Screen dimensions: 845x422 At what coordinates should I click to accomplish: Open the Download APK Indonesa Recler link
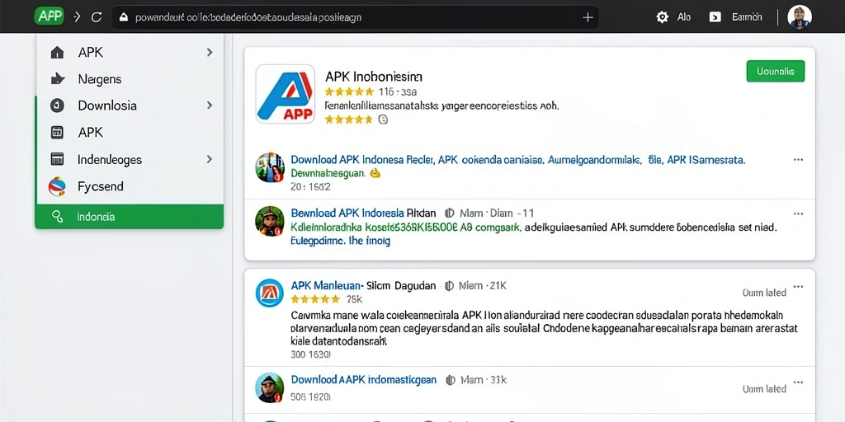coord(362,160)
